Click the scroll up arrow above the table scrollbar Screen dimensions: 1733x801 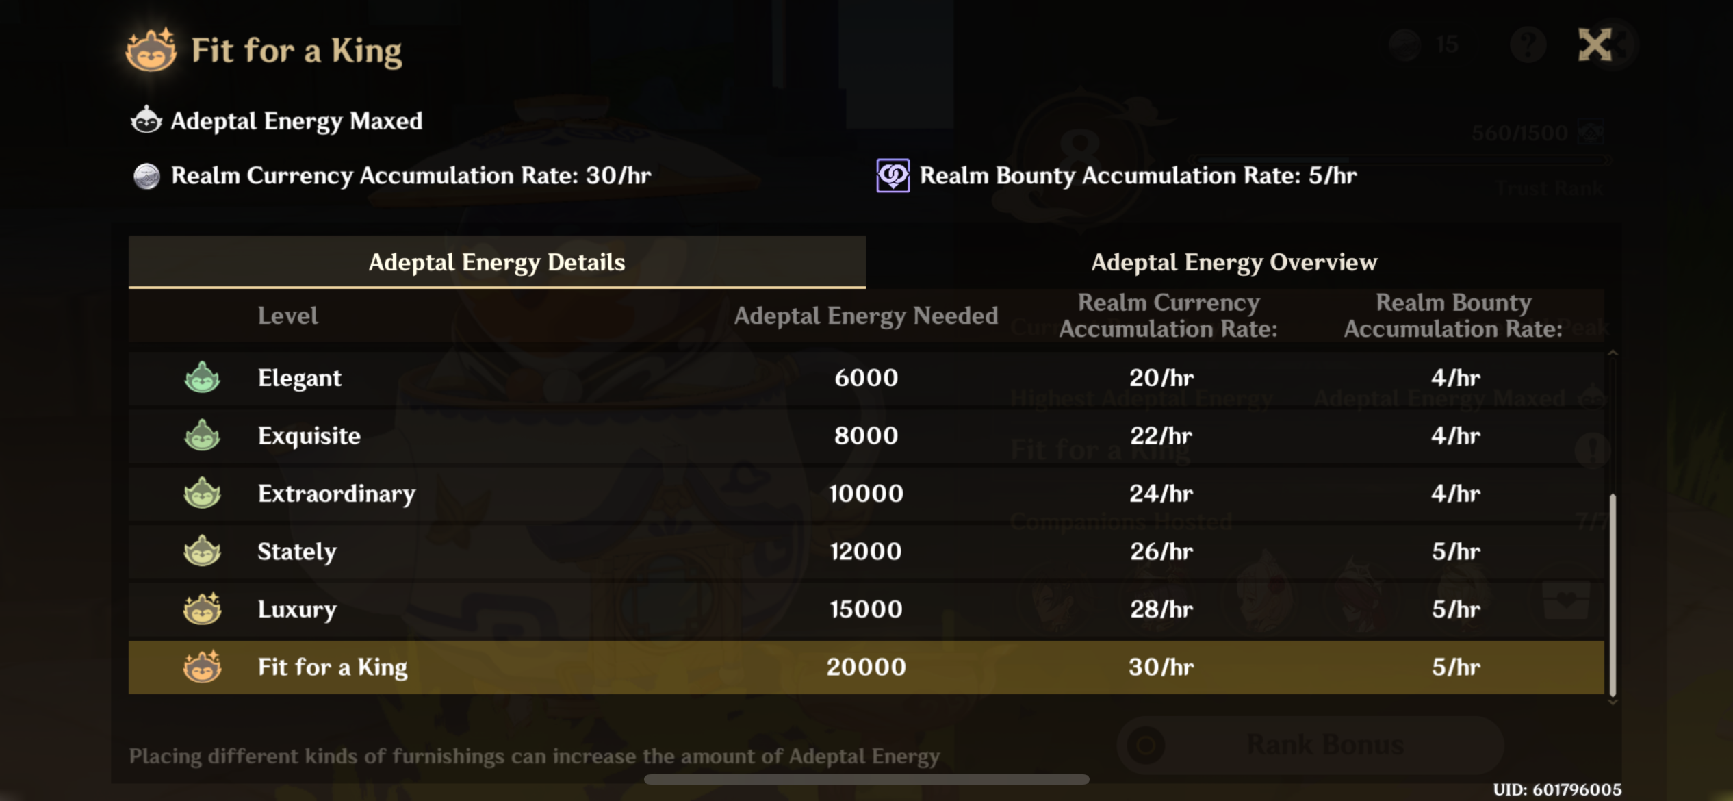click(1613, 353)
